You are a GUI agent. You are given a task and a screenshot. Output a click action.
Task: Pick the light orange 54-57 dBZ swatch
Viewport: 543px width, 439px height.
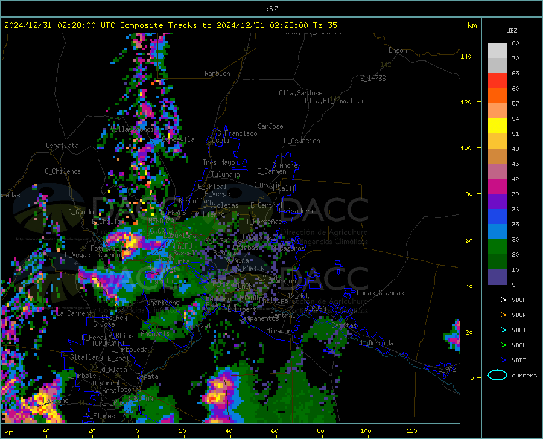tap(497, 111)
